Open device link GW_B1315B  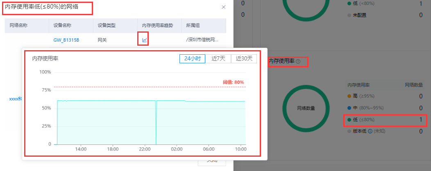point(66,40)
